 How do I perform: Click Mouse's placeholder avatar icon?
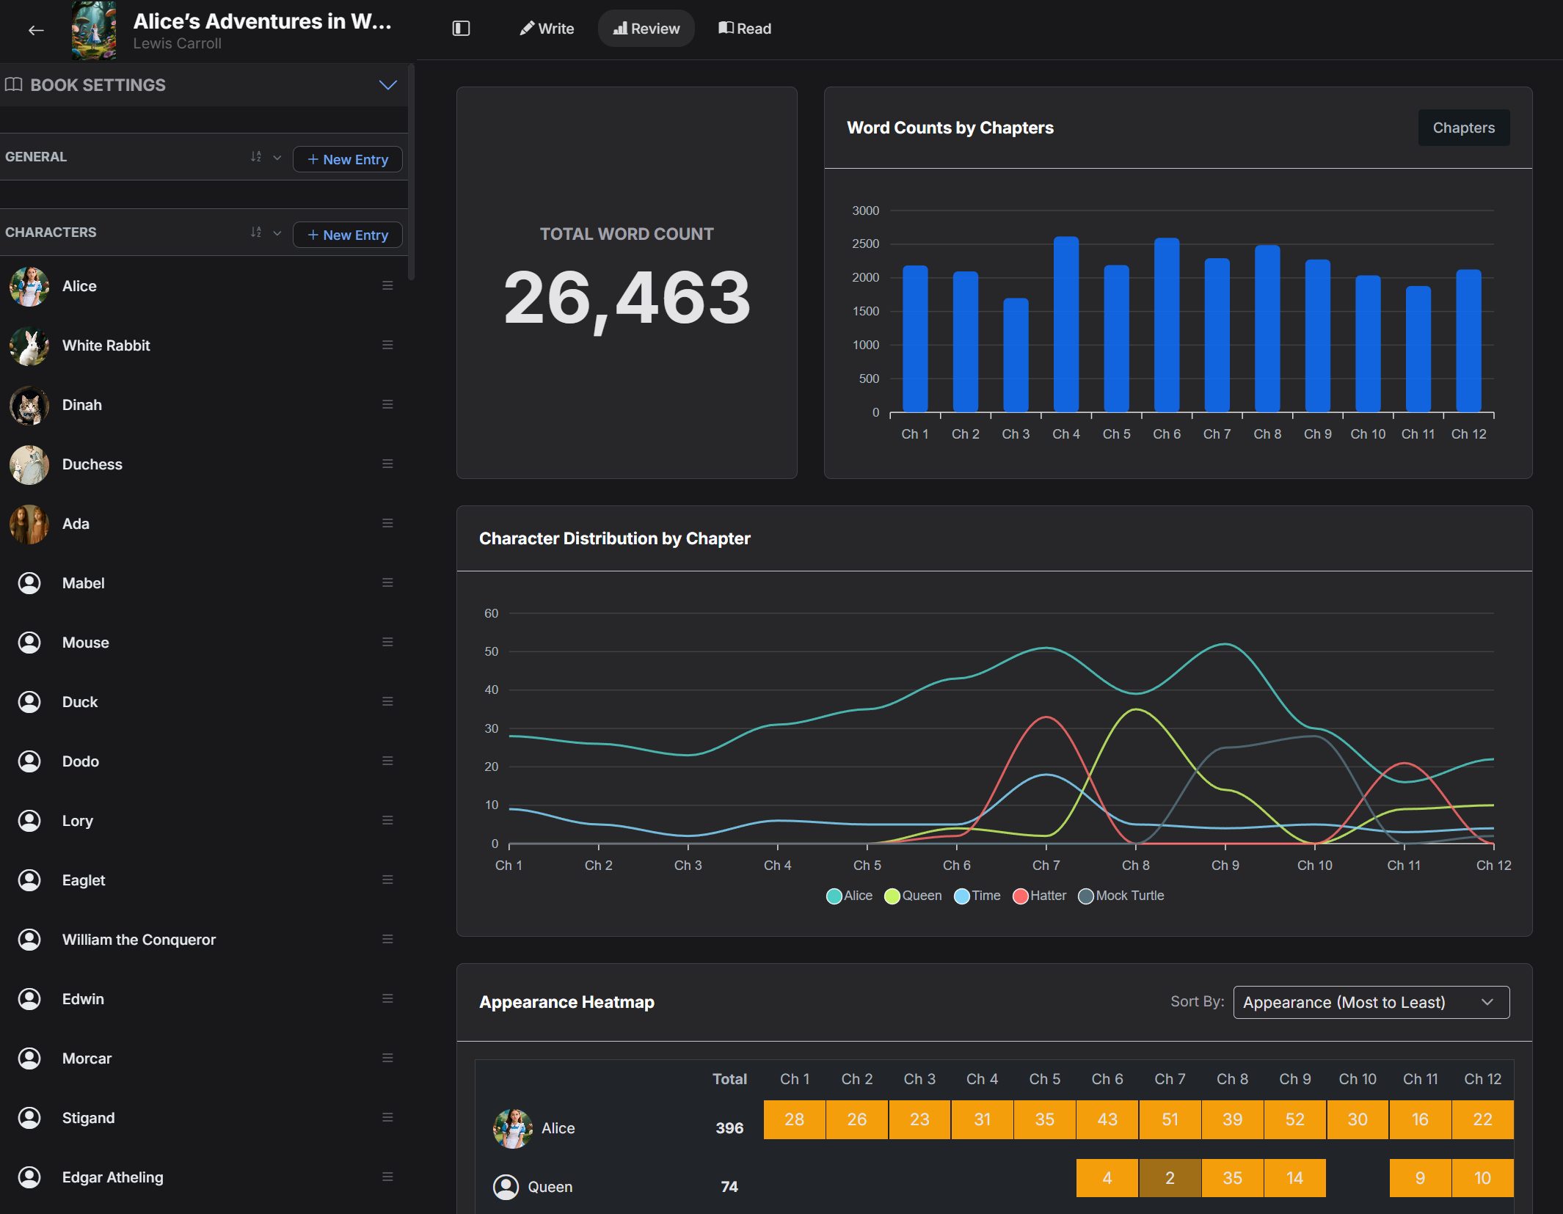pos(29,643)
